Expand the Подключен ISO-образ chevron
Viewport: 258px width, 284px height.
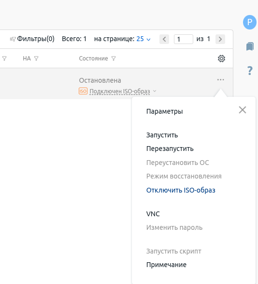click(155, 91)
